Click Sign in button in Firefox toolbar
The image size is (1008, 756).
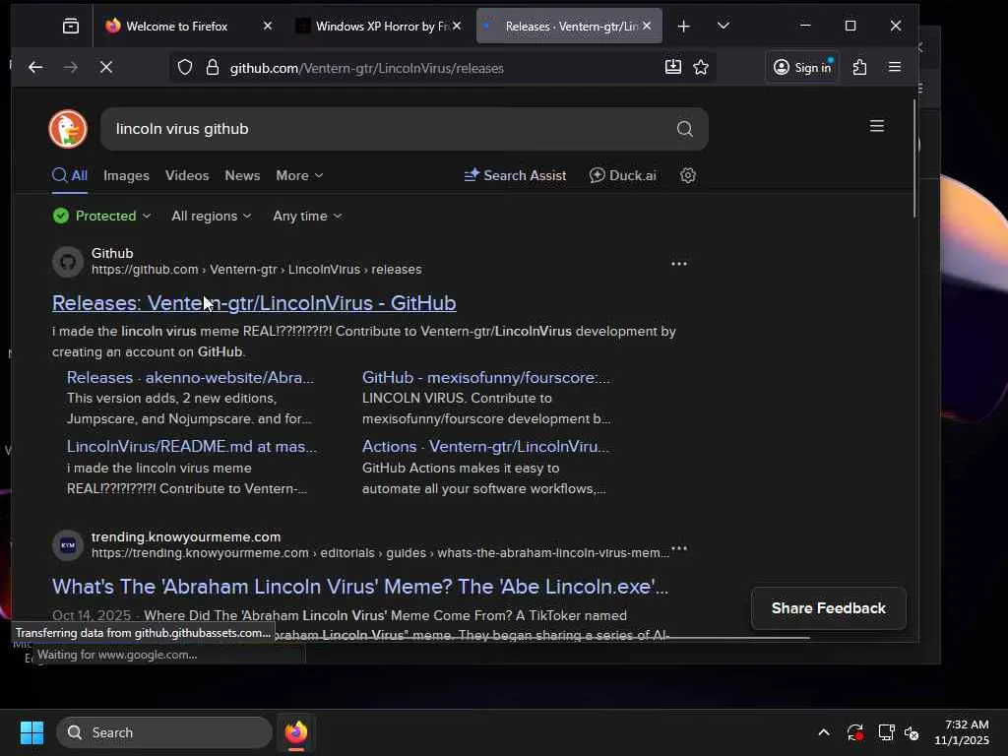point(801,67)
